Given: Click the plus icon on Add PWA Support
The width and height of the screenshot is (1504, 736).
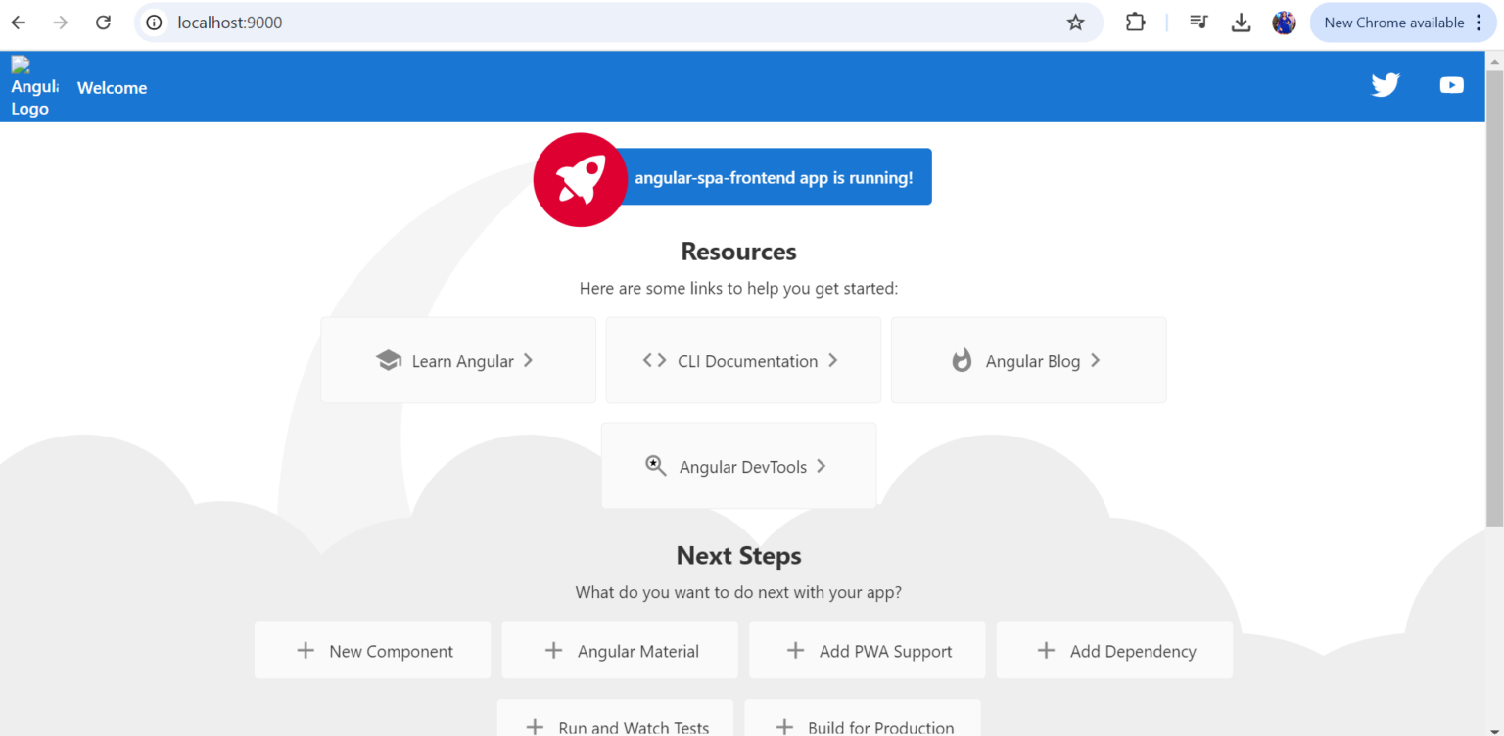Looking at the screenshot, I should [x=794, y=650].
